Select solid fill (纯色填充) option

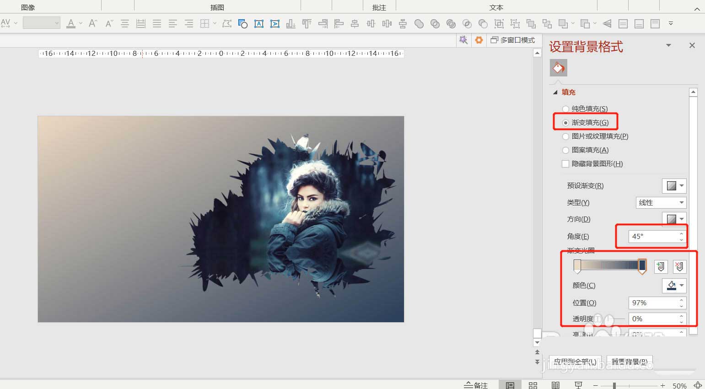click(x=566, y=109)
